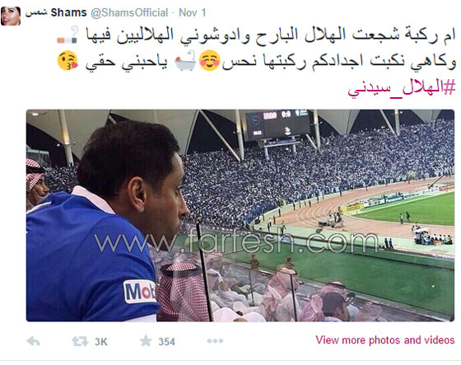Click the emoji ending the first tweet line
461x365 pixels.
click(68, 35)
